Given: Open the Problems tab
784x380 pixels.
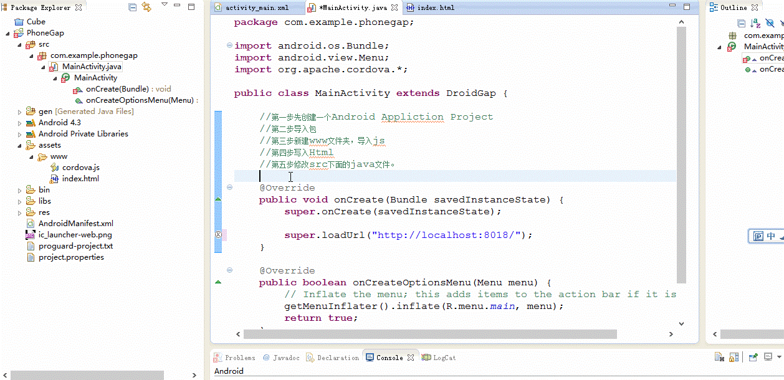Looking at the screenshot, I should [235, 358].
